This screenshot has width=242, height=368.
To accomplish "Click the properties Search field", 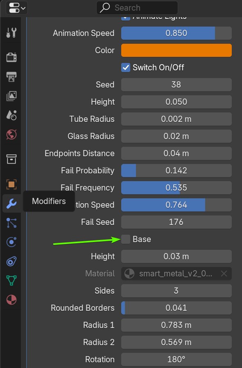I will pyautogui.click(x=137, y=8).
